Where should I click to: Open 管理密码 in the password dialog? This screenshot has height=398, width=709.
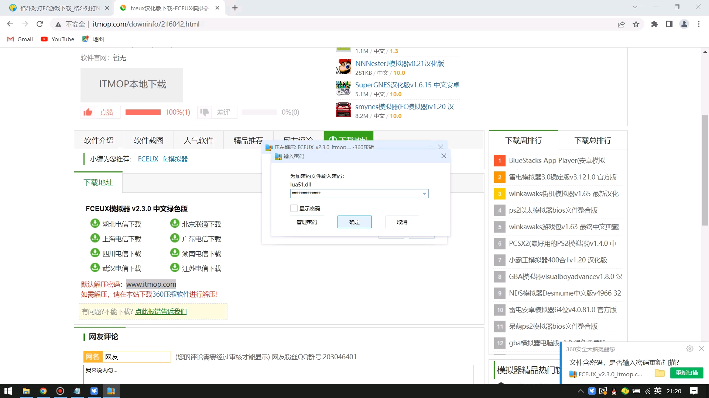(307, 222)
